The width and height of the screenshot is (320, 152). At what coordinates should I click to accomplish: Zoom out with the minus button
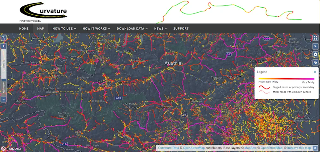click(x=4, y=99)
